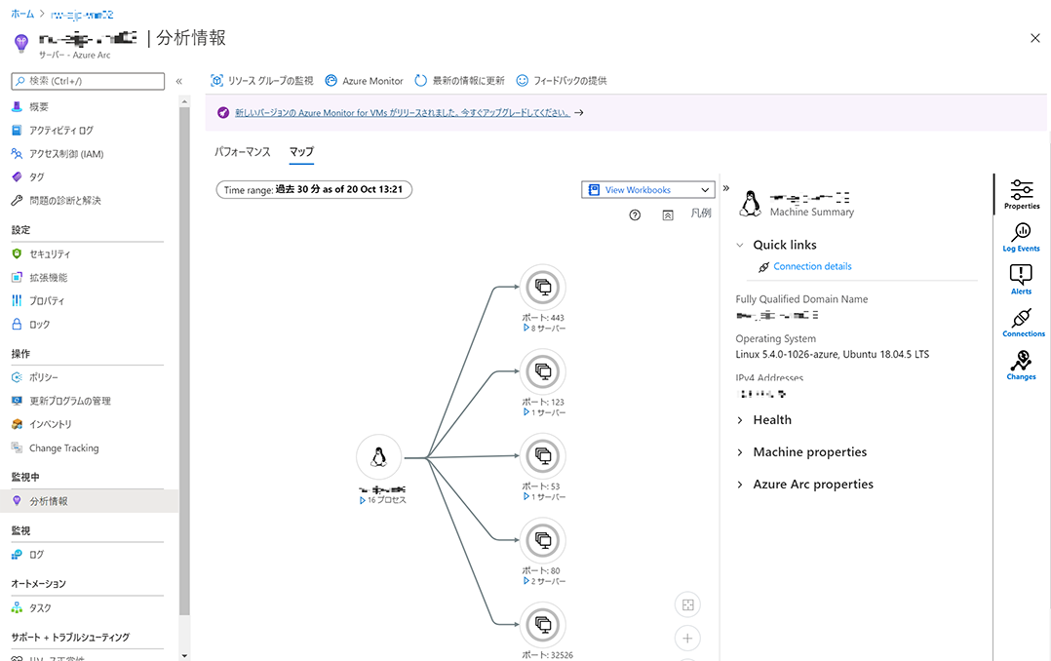Click the fit-to-screen map button
This screenshot has height=661, width=1051.
687,604
